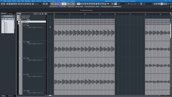Viewport: 172px width, 97px height.
Task: Select the track named 4
Action: pos(34,24)
